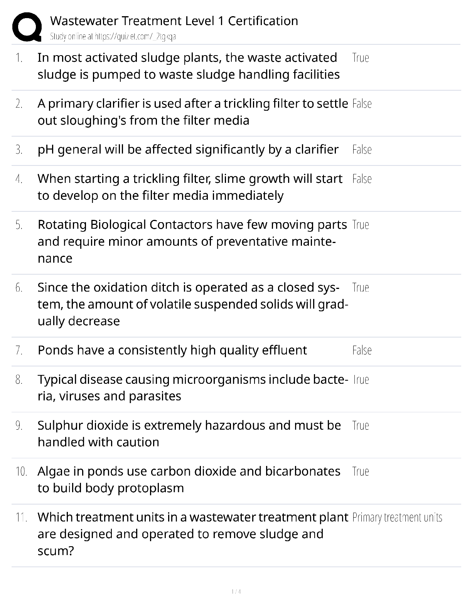Select the oxidation ditch closed system question
Viewport: 472px width, 611px height.
click(193, 304)
